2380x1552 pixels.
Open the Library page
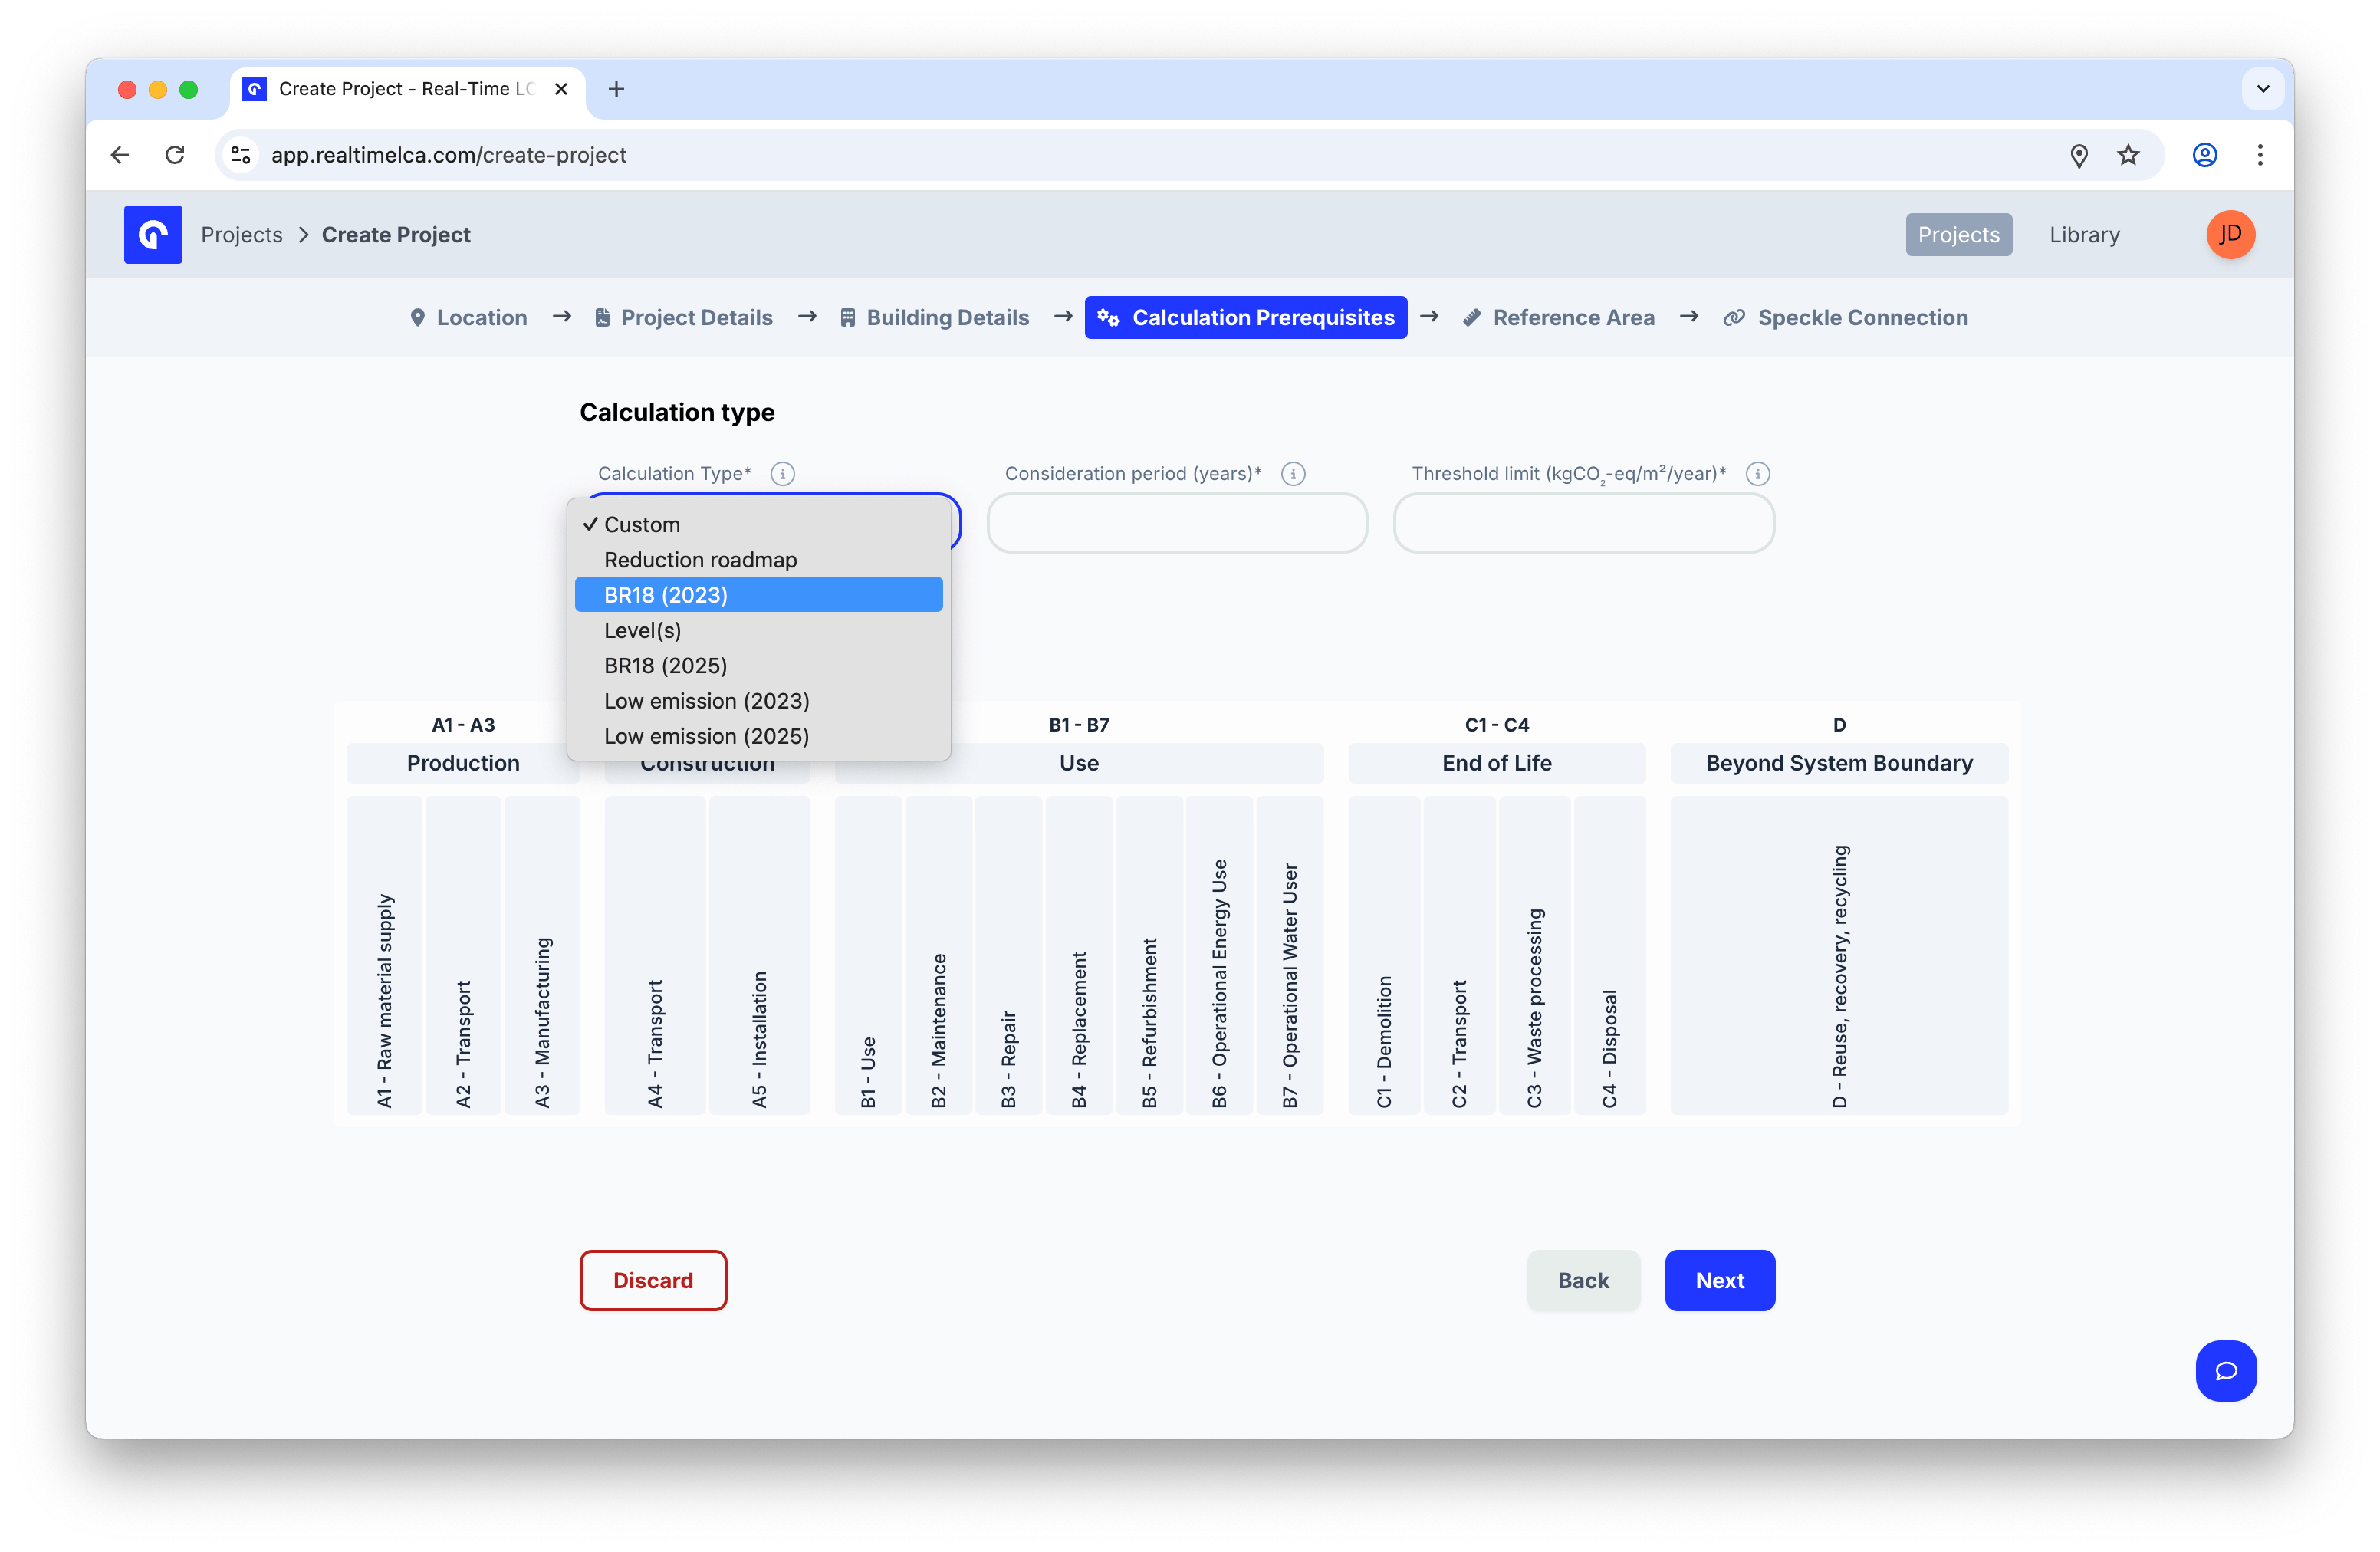[2084, 234]
